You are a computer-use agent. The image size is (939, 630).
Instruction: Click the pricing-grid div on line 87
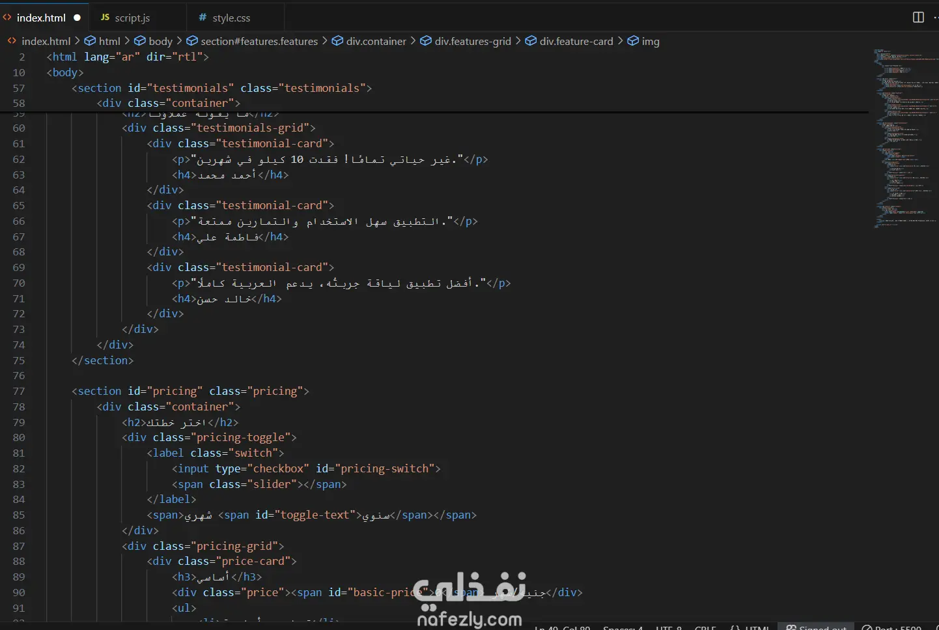(x=203, y=546)
